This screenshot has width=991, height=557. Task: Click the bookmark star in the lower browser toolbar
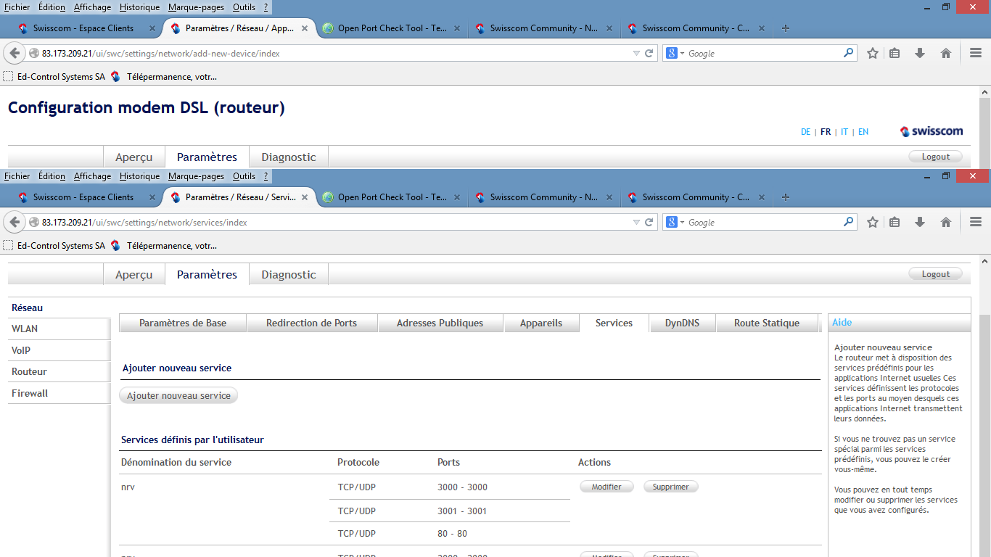click(x=873, y=222)
